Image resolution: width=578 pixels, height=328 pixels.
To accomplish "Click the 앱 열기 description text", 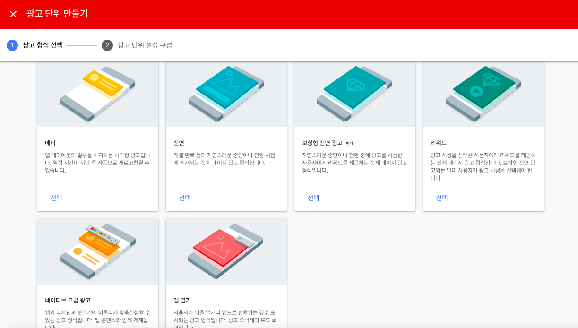I will coord(225,319).
